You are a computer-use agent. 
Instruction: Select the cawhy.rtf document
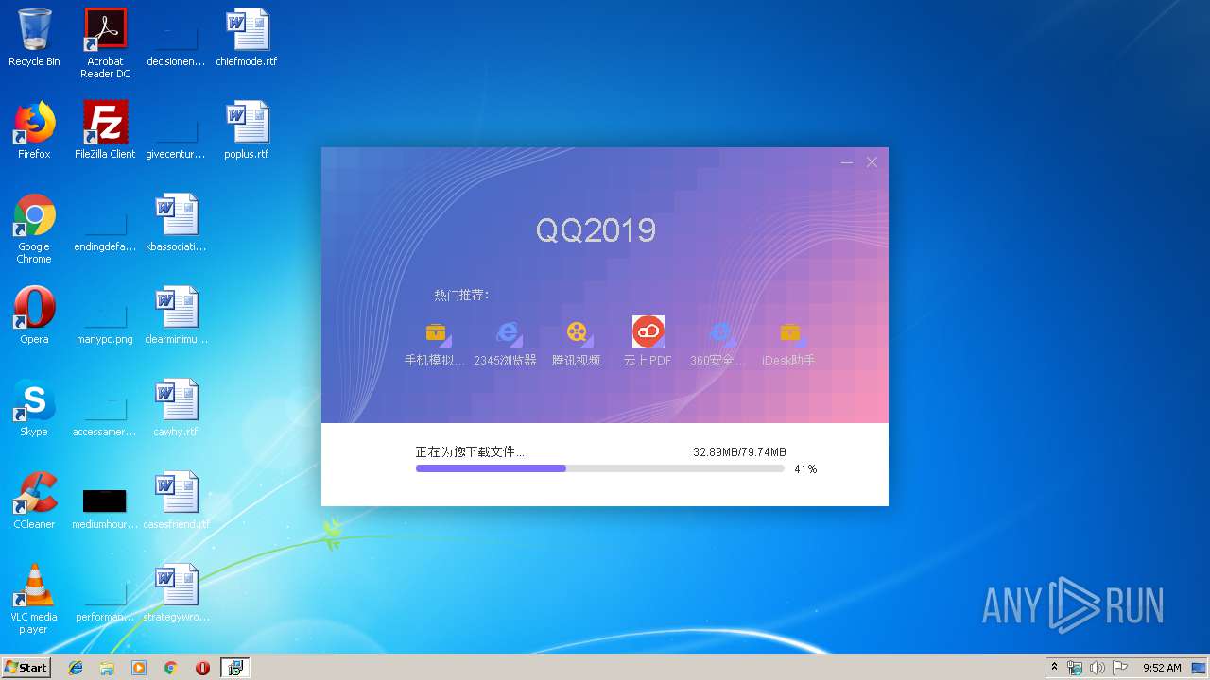click(176, 408)
